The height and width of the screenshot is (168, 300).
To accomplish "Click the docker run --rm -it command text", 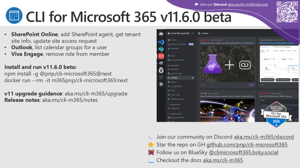I will click(66, 80).
